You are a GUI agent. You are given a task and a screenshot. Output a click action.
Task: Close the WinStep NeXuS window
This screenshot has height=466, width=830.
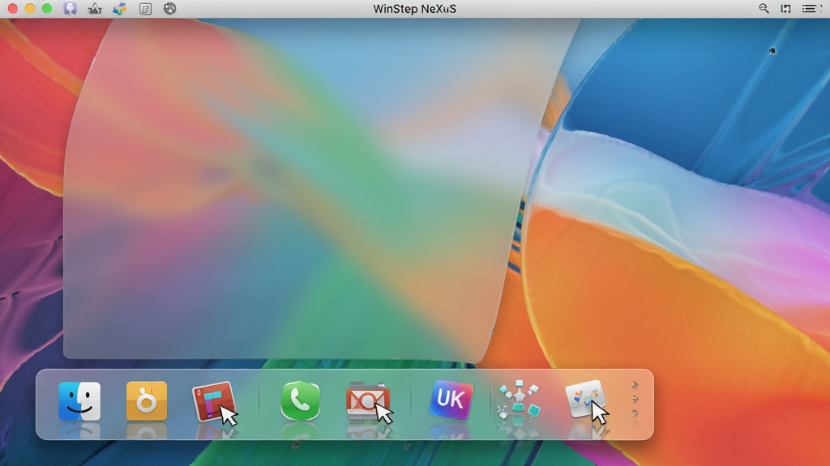pos(13,8)
